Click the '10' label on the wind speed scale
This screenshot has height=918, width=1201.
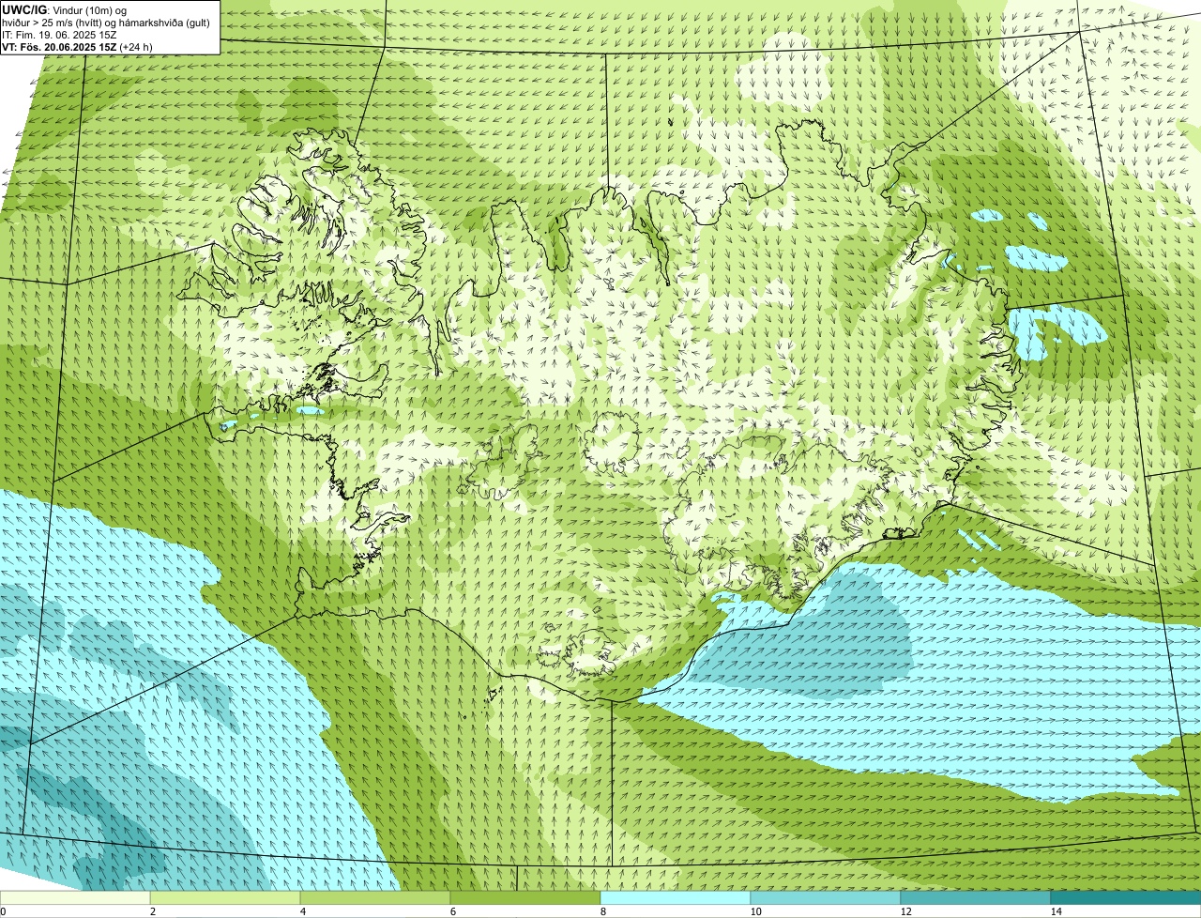coord(755,911)
